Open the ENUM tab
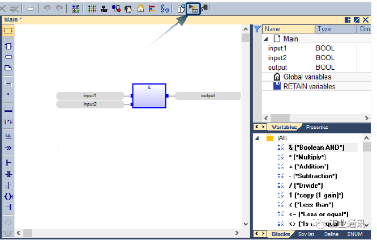The width and height of the screenshot is (377, 240). 355,234
